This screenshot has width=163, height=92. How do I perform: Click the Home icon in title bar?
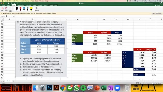9,3
